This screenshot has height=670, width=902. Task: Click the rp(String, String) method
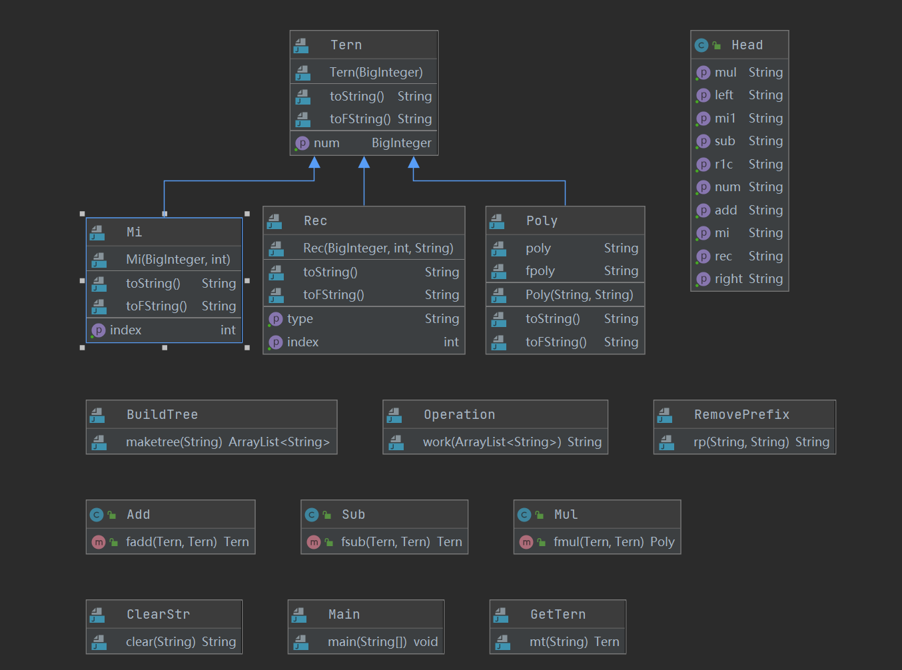tap(744, 442)
